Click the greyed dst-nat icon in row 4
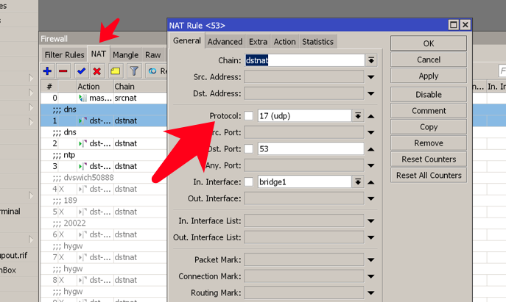Screen dimensions: 506x302 click(x=83, y=189)
